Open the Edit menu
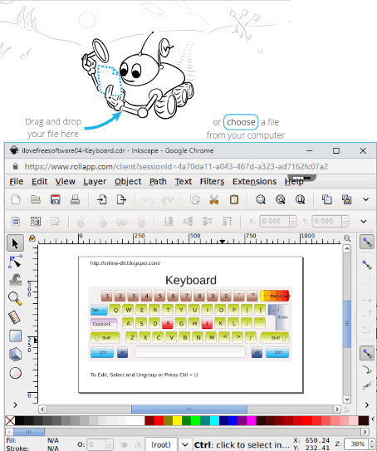 (x=39, y=182)
